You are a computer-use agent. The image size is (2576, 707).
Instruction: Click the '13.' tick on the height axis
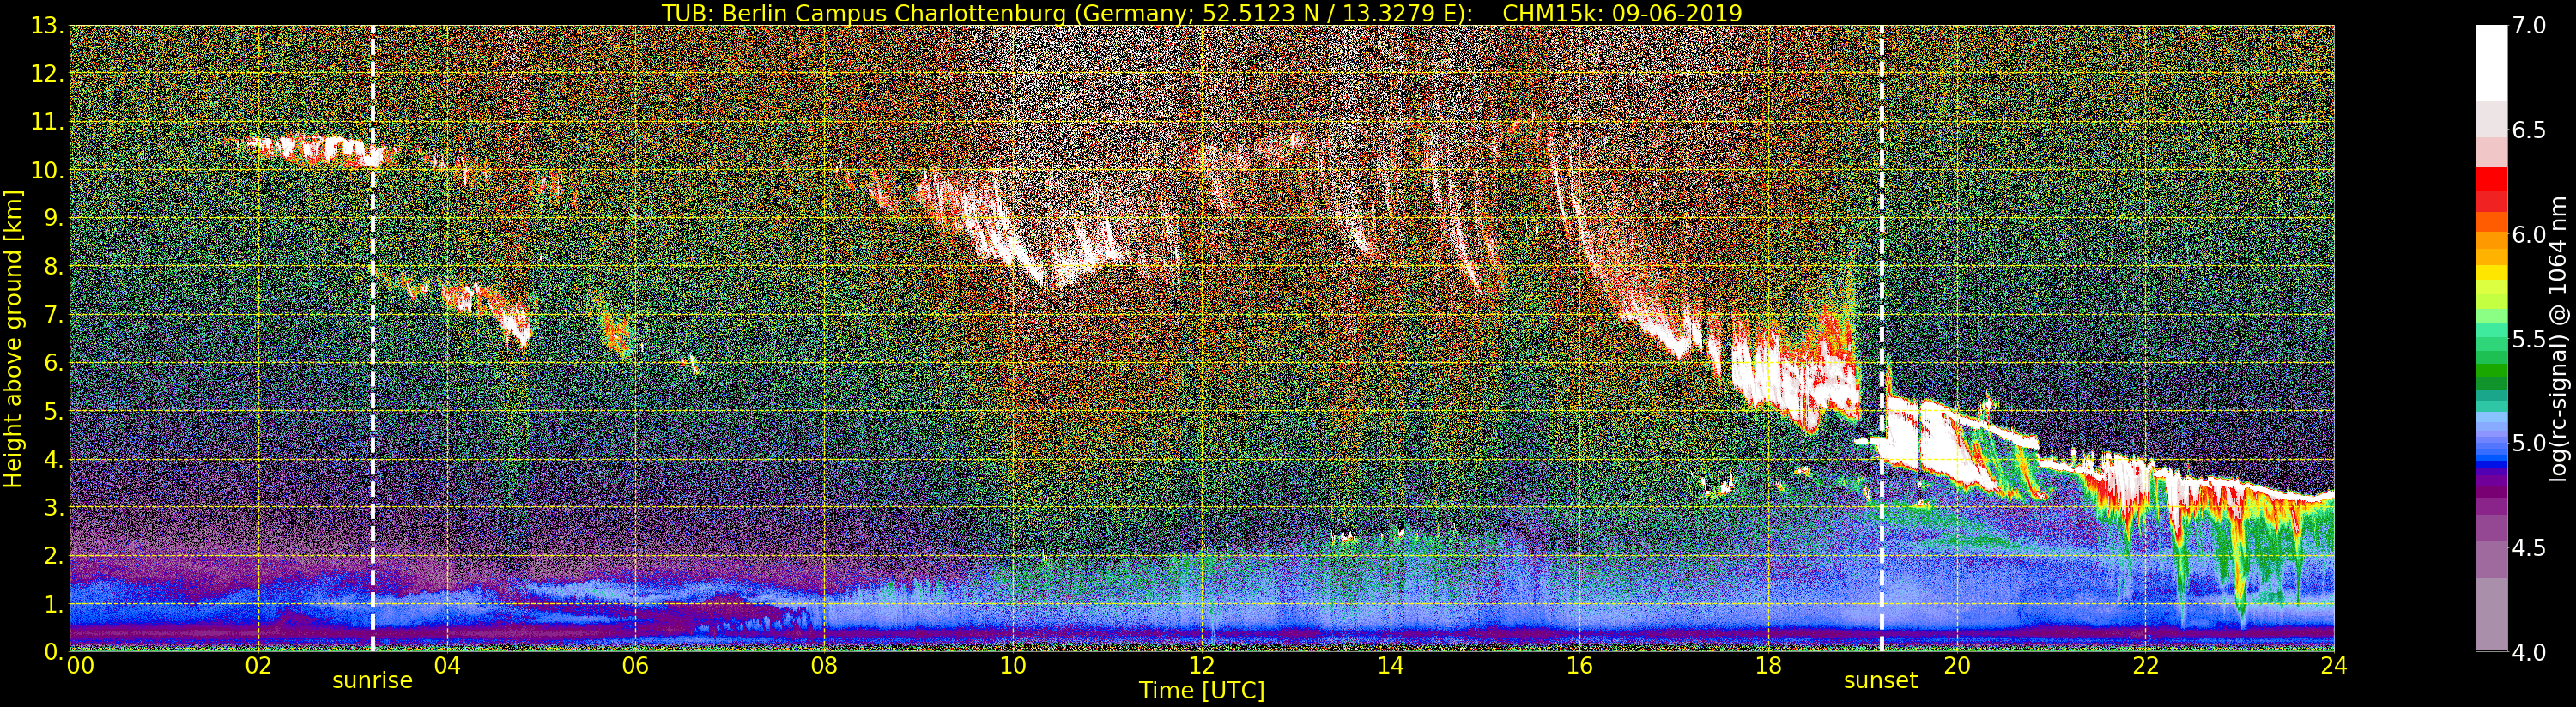[x=46, y=26]
